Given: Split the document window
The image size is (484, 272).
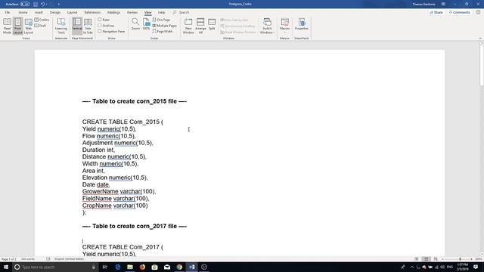Looking at the screenshot, I should click(x=212, y=24).
